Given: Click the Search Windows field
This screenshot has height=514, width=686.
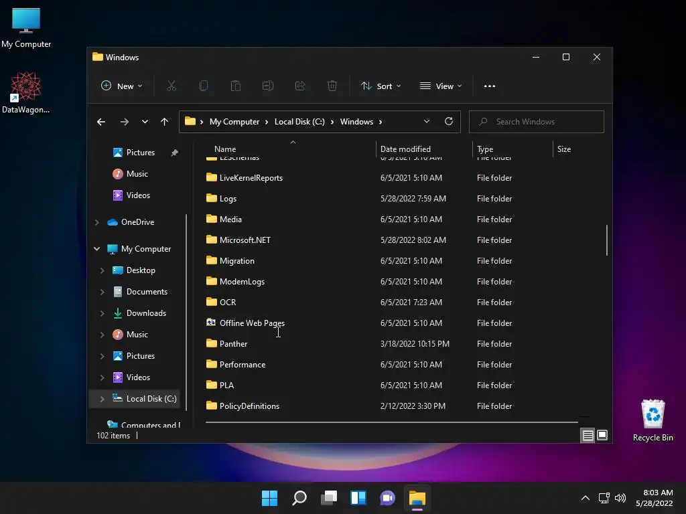Looking at the screenshot, I should (x=537, y=122).
